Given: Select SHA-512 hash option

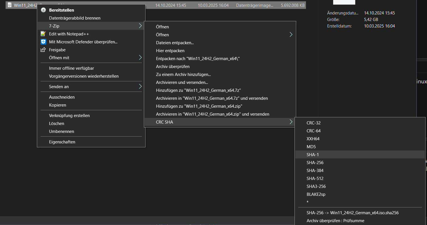Looking at the screenshot, I should point(360,179).
